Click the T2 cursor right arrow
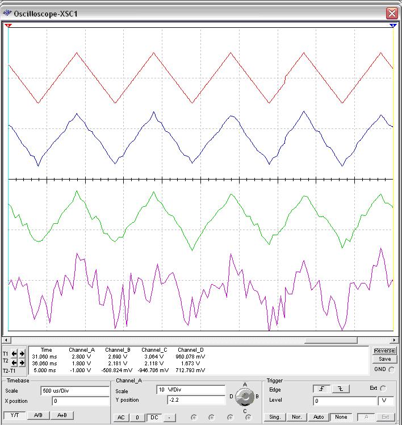The image size is (402, 425). (x=22, y=363)
